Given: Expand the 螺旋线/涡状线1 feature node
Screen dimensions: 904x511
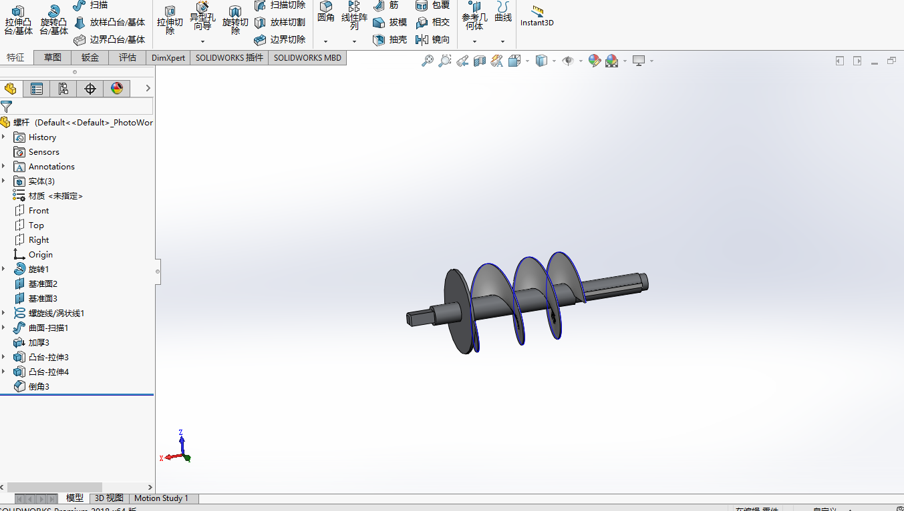Looking at the screenshot, I should (3, 313).
